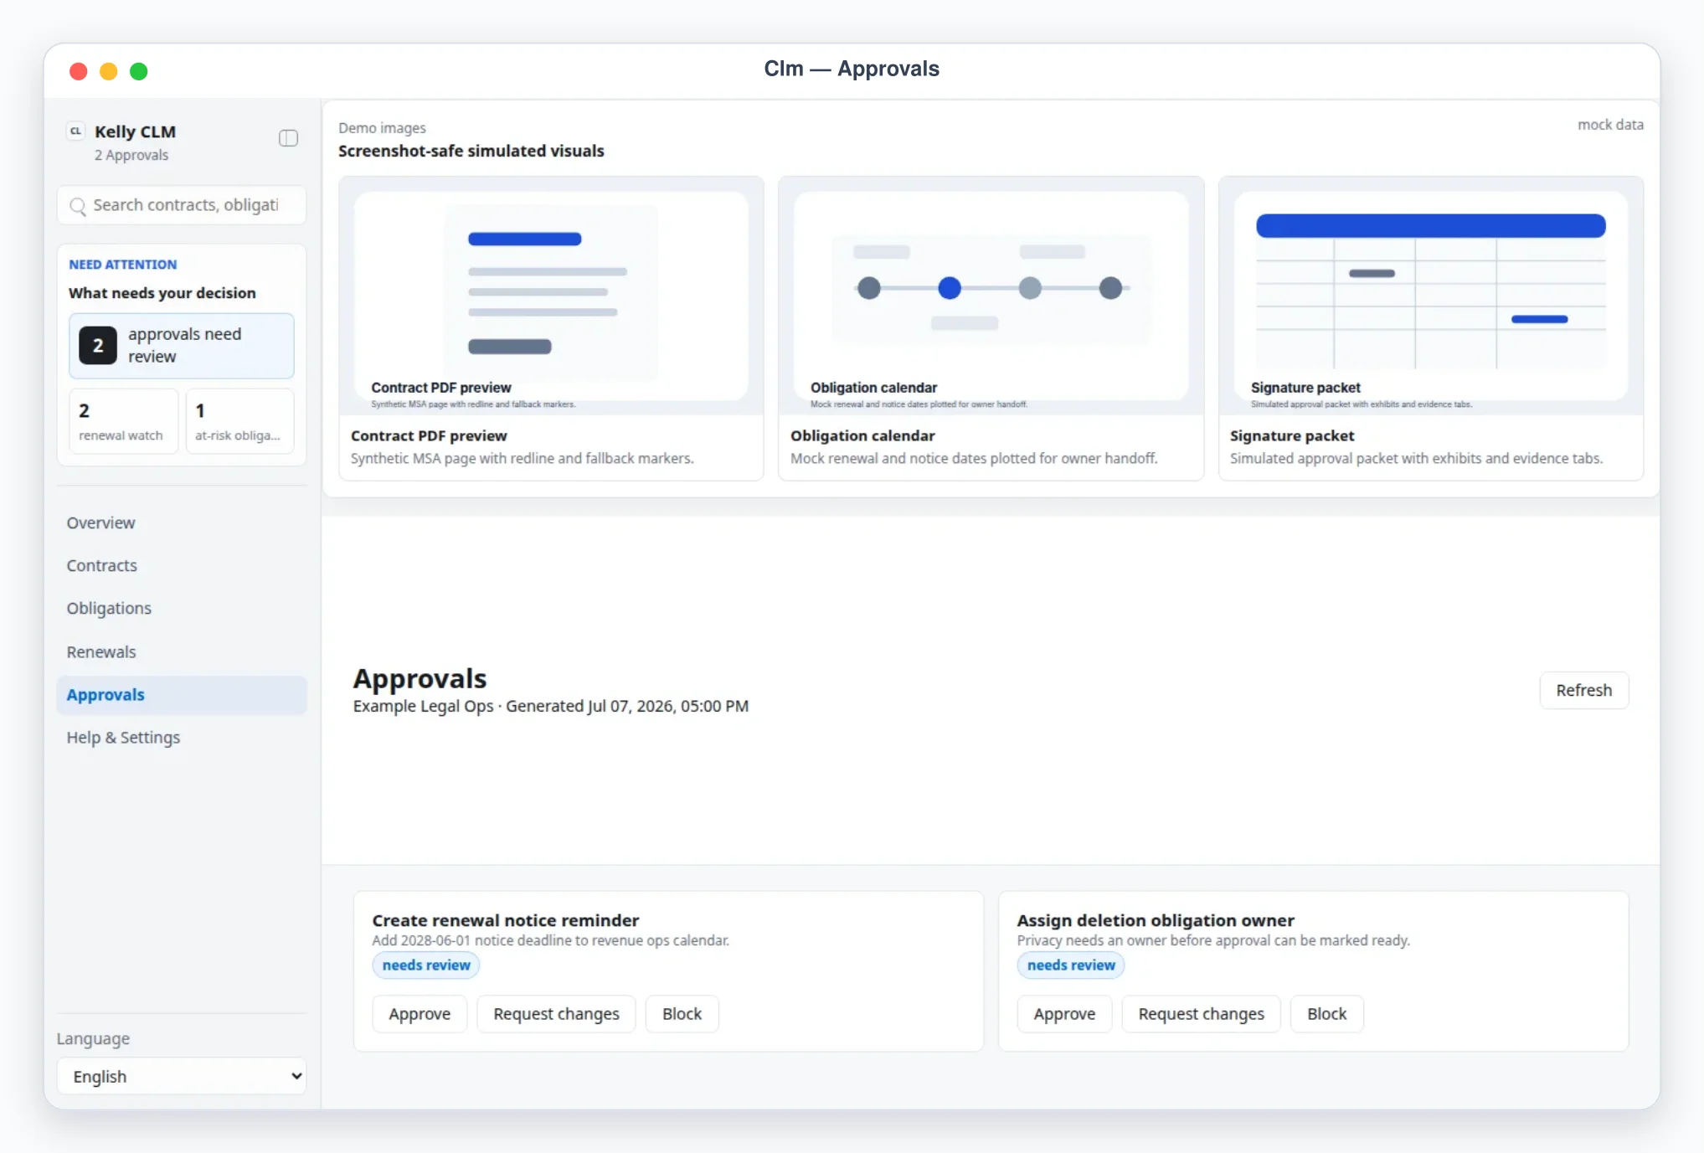Viewport: 1704px width, 1153px height.
Task: Open the English language dropdown
Action: [x=182, y=1076]
